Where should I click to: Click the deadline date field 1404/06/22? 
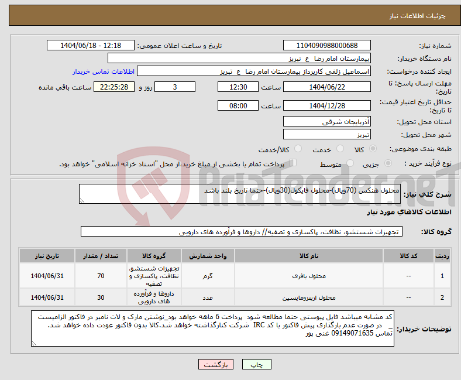[326, 87]
